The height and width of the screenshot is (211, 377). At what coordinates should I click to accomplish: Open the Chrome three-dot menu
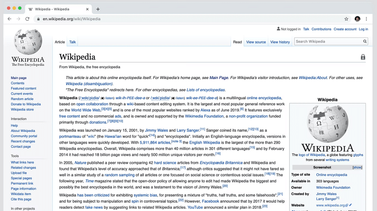coord(366,19)
